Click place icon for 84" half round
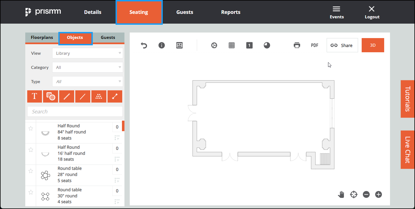 (117, 138)
